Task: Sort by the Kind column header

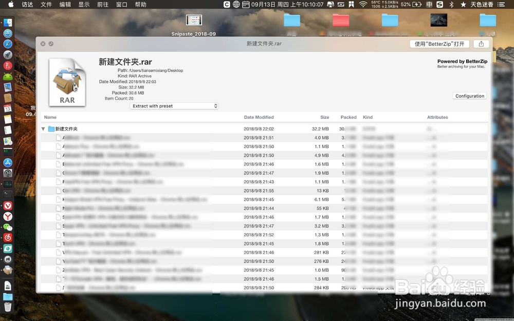Action: click(368, 117)
